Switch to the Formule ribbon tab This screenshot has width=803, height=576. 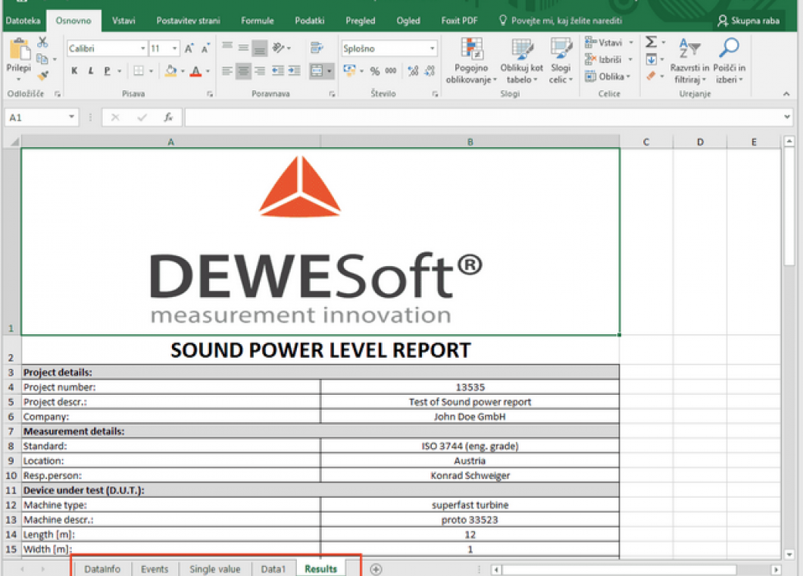pyautogui.click(x=257, y=20)
